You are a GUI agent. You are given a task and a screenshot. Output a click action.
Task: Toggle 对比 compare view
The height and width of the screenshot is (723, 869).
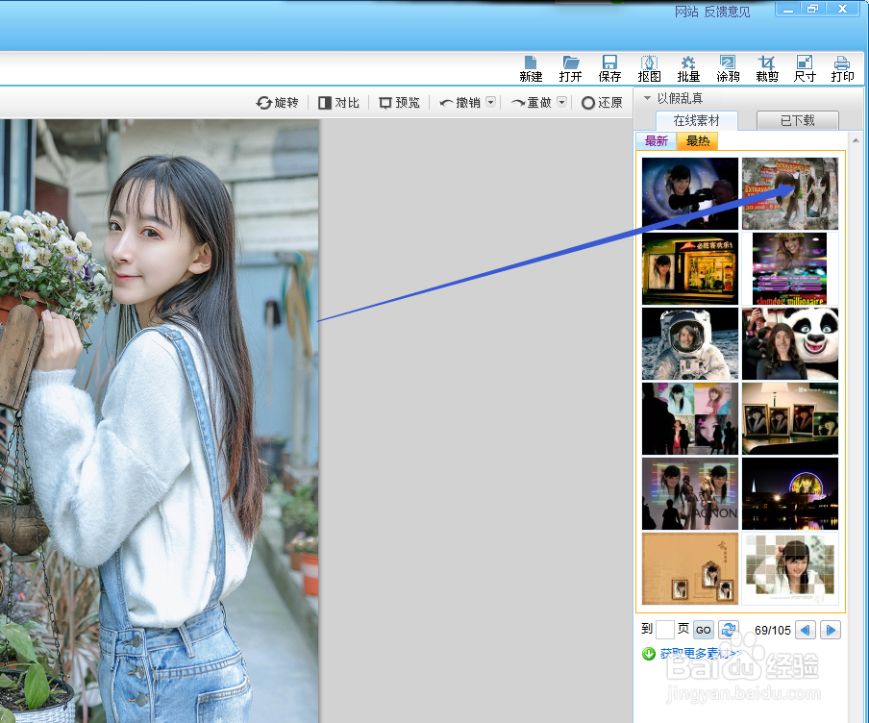(x=338, y=103)
